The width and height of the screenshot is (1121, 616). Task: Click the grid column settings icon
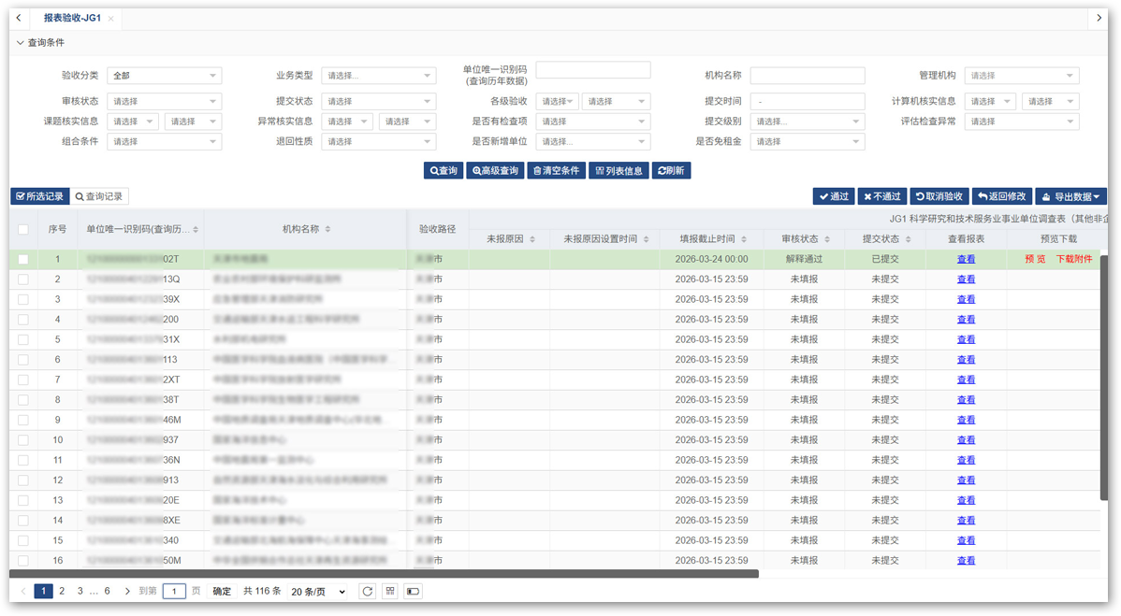(390, 592)
